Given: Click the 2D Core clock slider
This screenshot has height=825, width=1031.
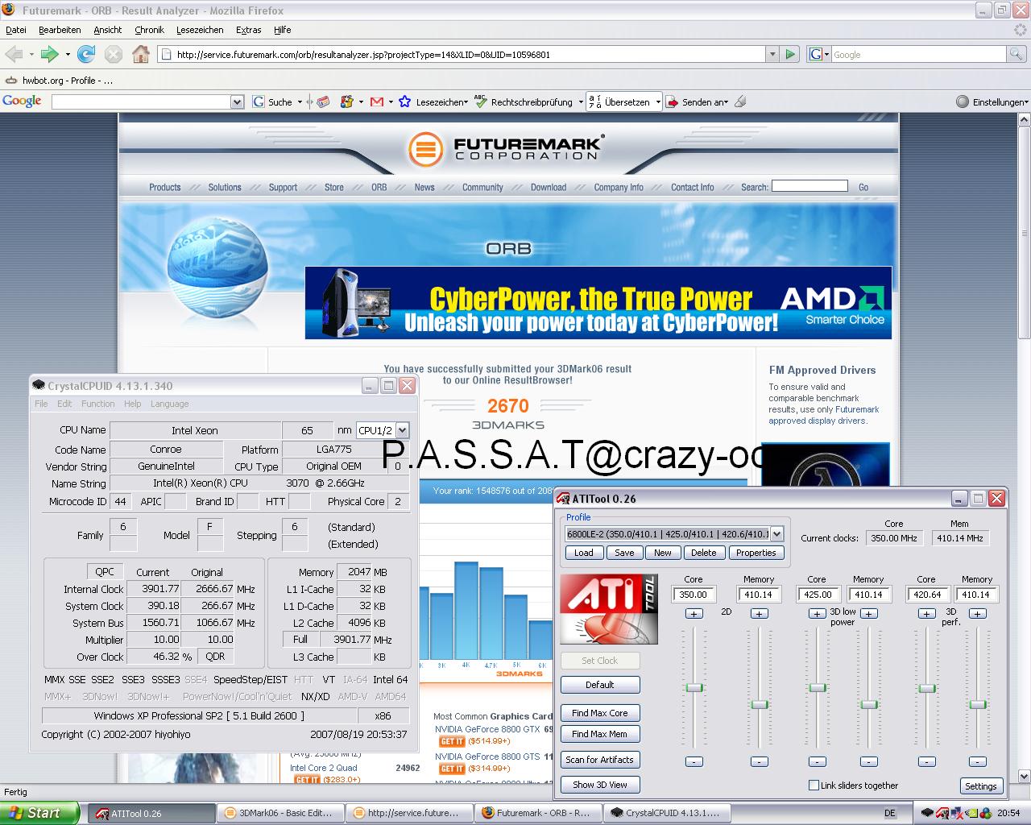Looking at the screenshot, I should coord(694,687).
